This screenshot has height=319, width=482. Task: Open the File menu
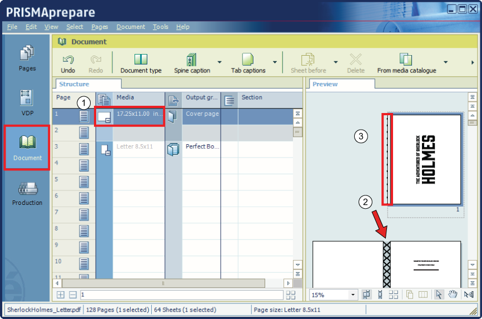[x=12, y=27]
